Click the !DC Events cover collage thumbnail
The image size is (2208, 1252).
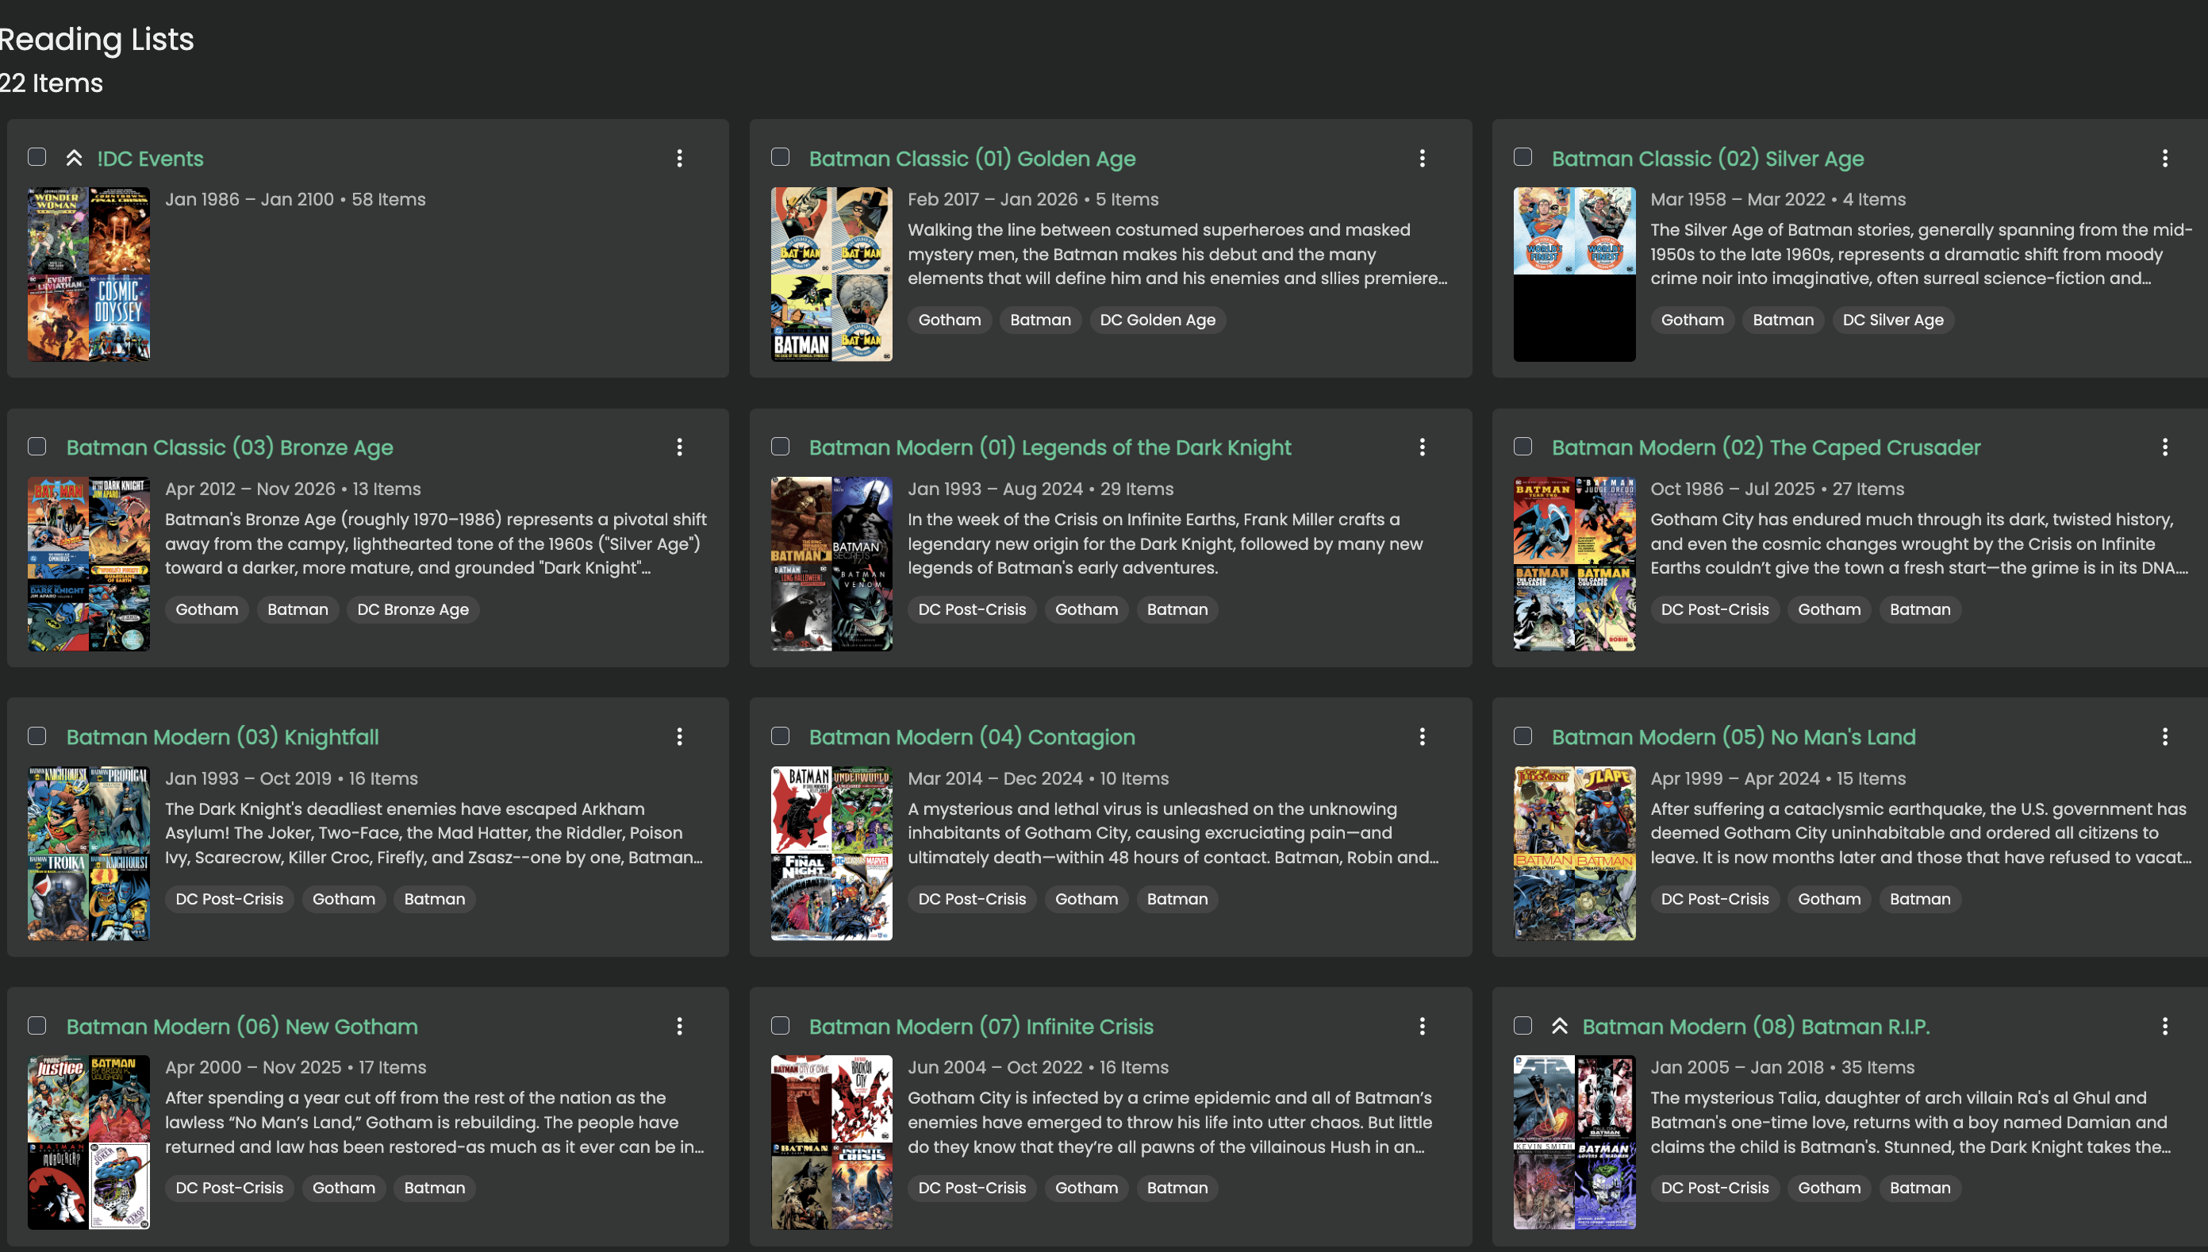click(x=89, y=275)
